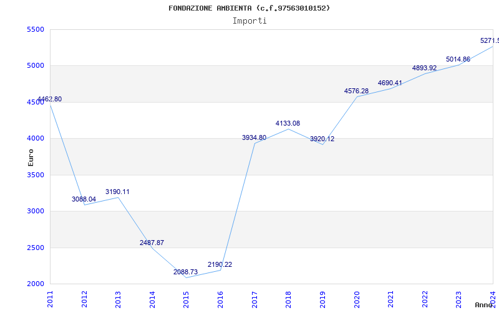Click the Importi subtitle text

[249, 21]
